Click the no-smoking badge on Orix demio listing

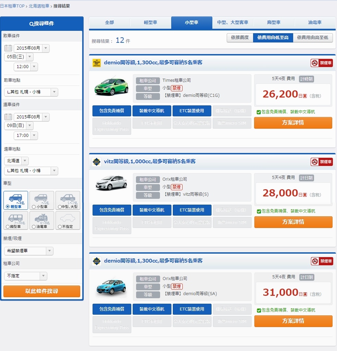pos(322,261)
